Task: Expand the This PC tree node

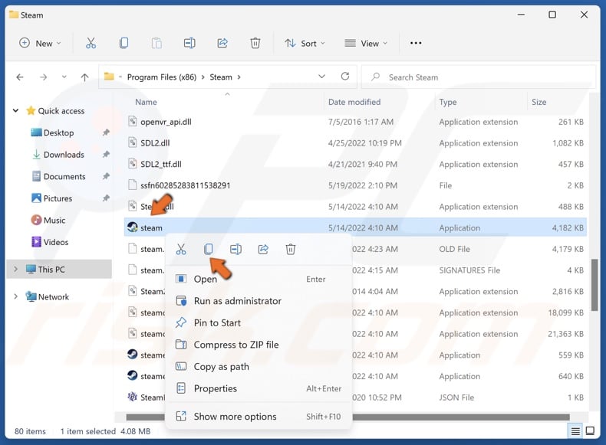Action: tap(15, 270)
